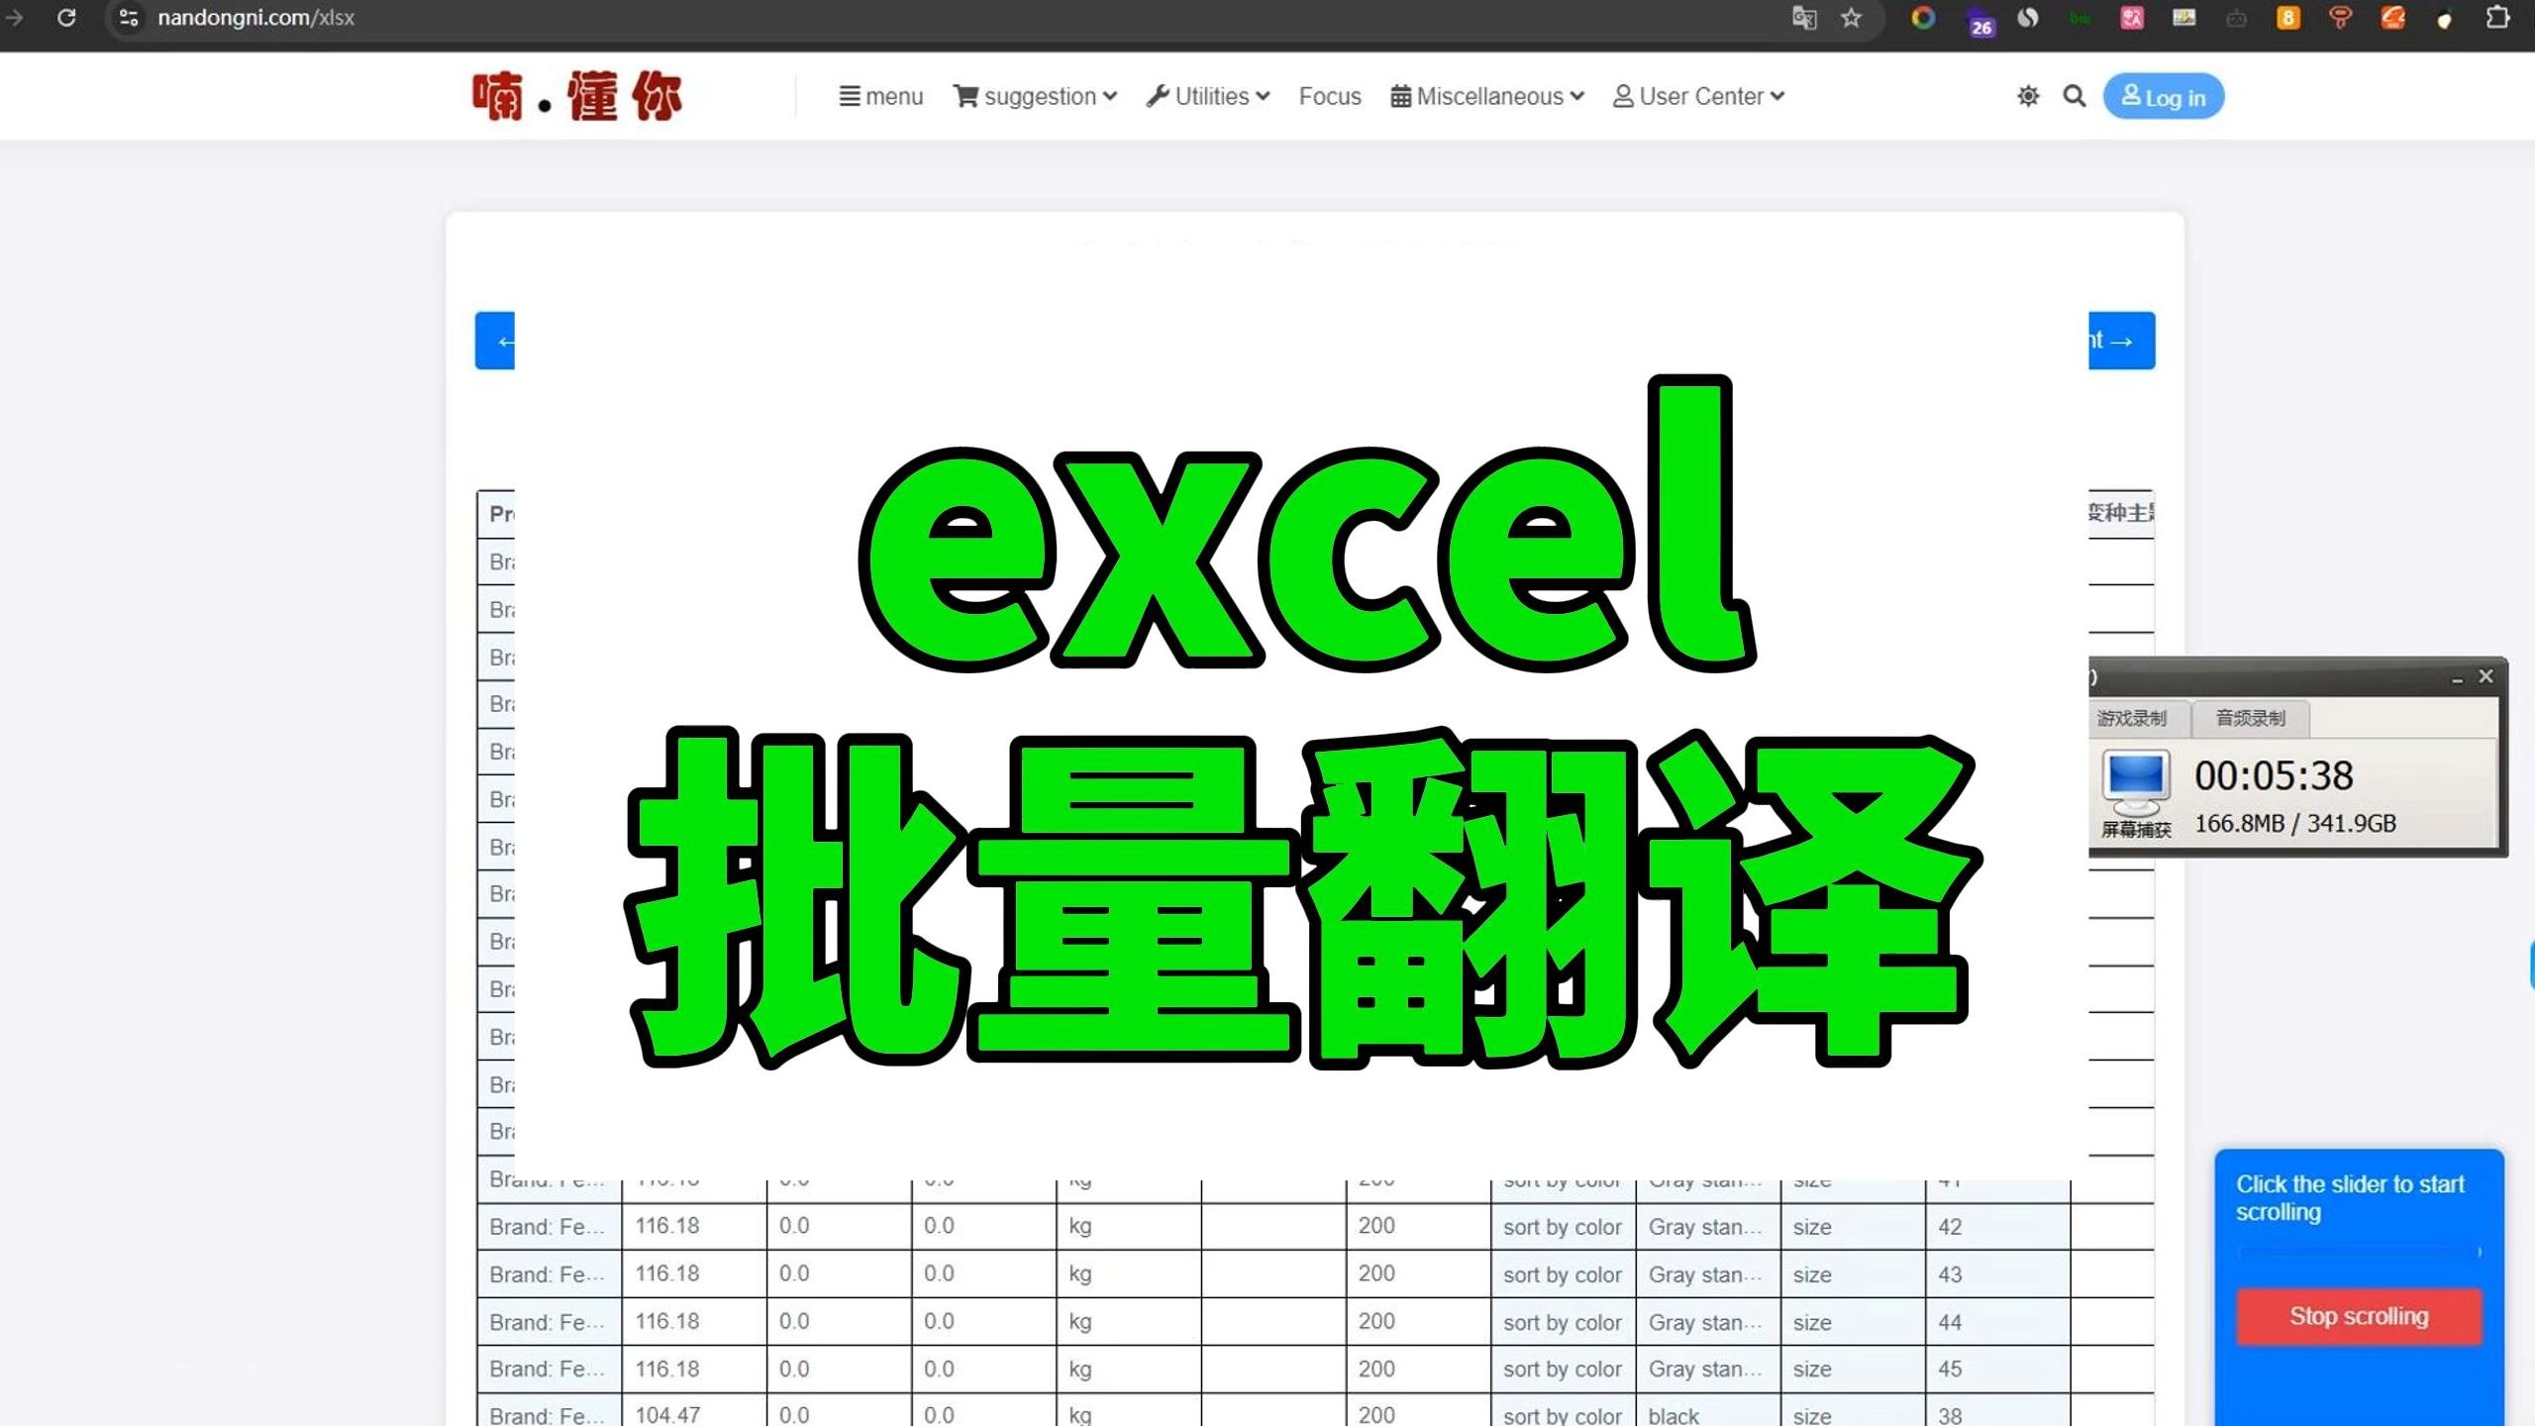Click the Stop scrolling button
Viewport: 2535px width, 1426px height.
2359,1316
